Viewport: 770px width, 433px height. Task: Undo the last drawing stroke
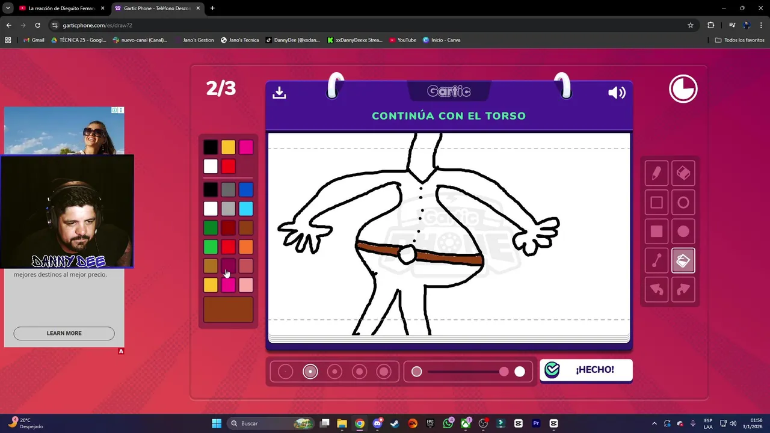(656, 290)
